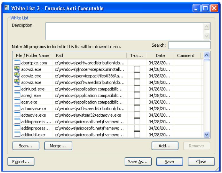Click the date cell for abortpxe.com
Screen dimensions: 222x173
(159, 63)
